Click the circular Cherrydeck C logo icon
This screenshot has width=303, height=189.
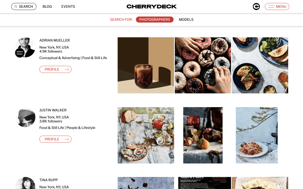tap(256, 6)
